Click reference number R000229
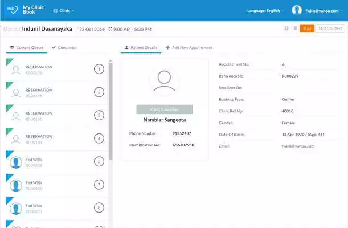 point(290,76)
